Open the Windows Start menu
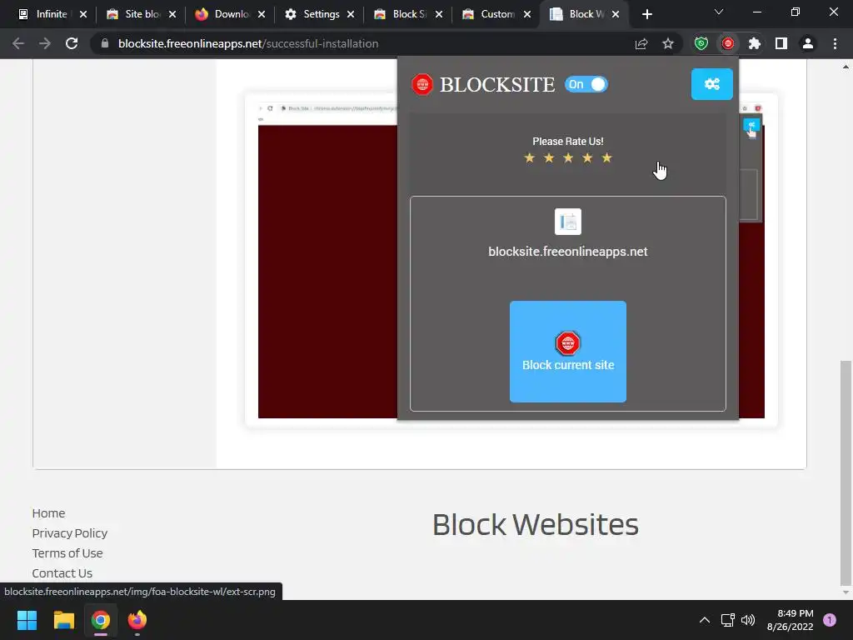This screenshot has width=853, height=640. coord(27,620)
